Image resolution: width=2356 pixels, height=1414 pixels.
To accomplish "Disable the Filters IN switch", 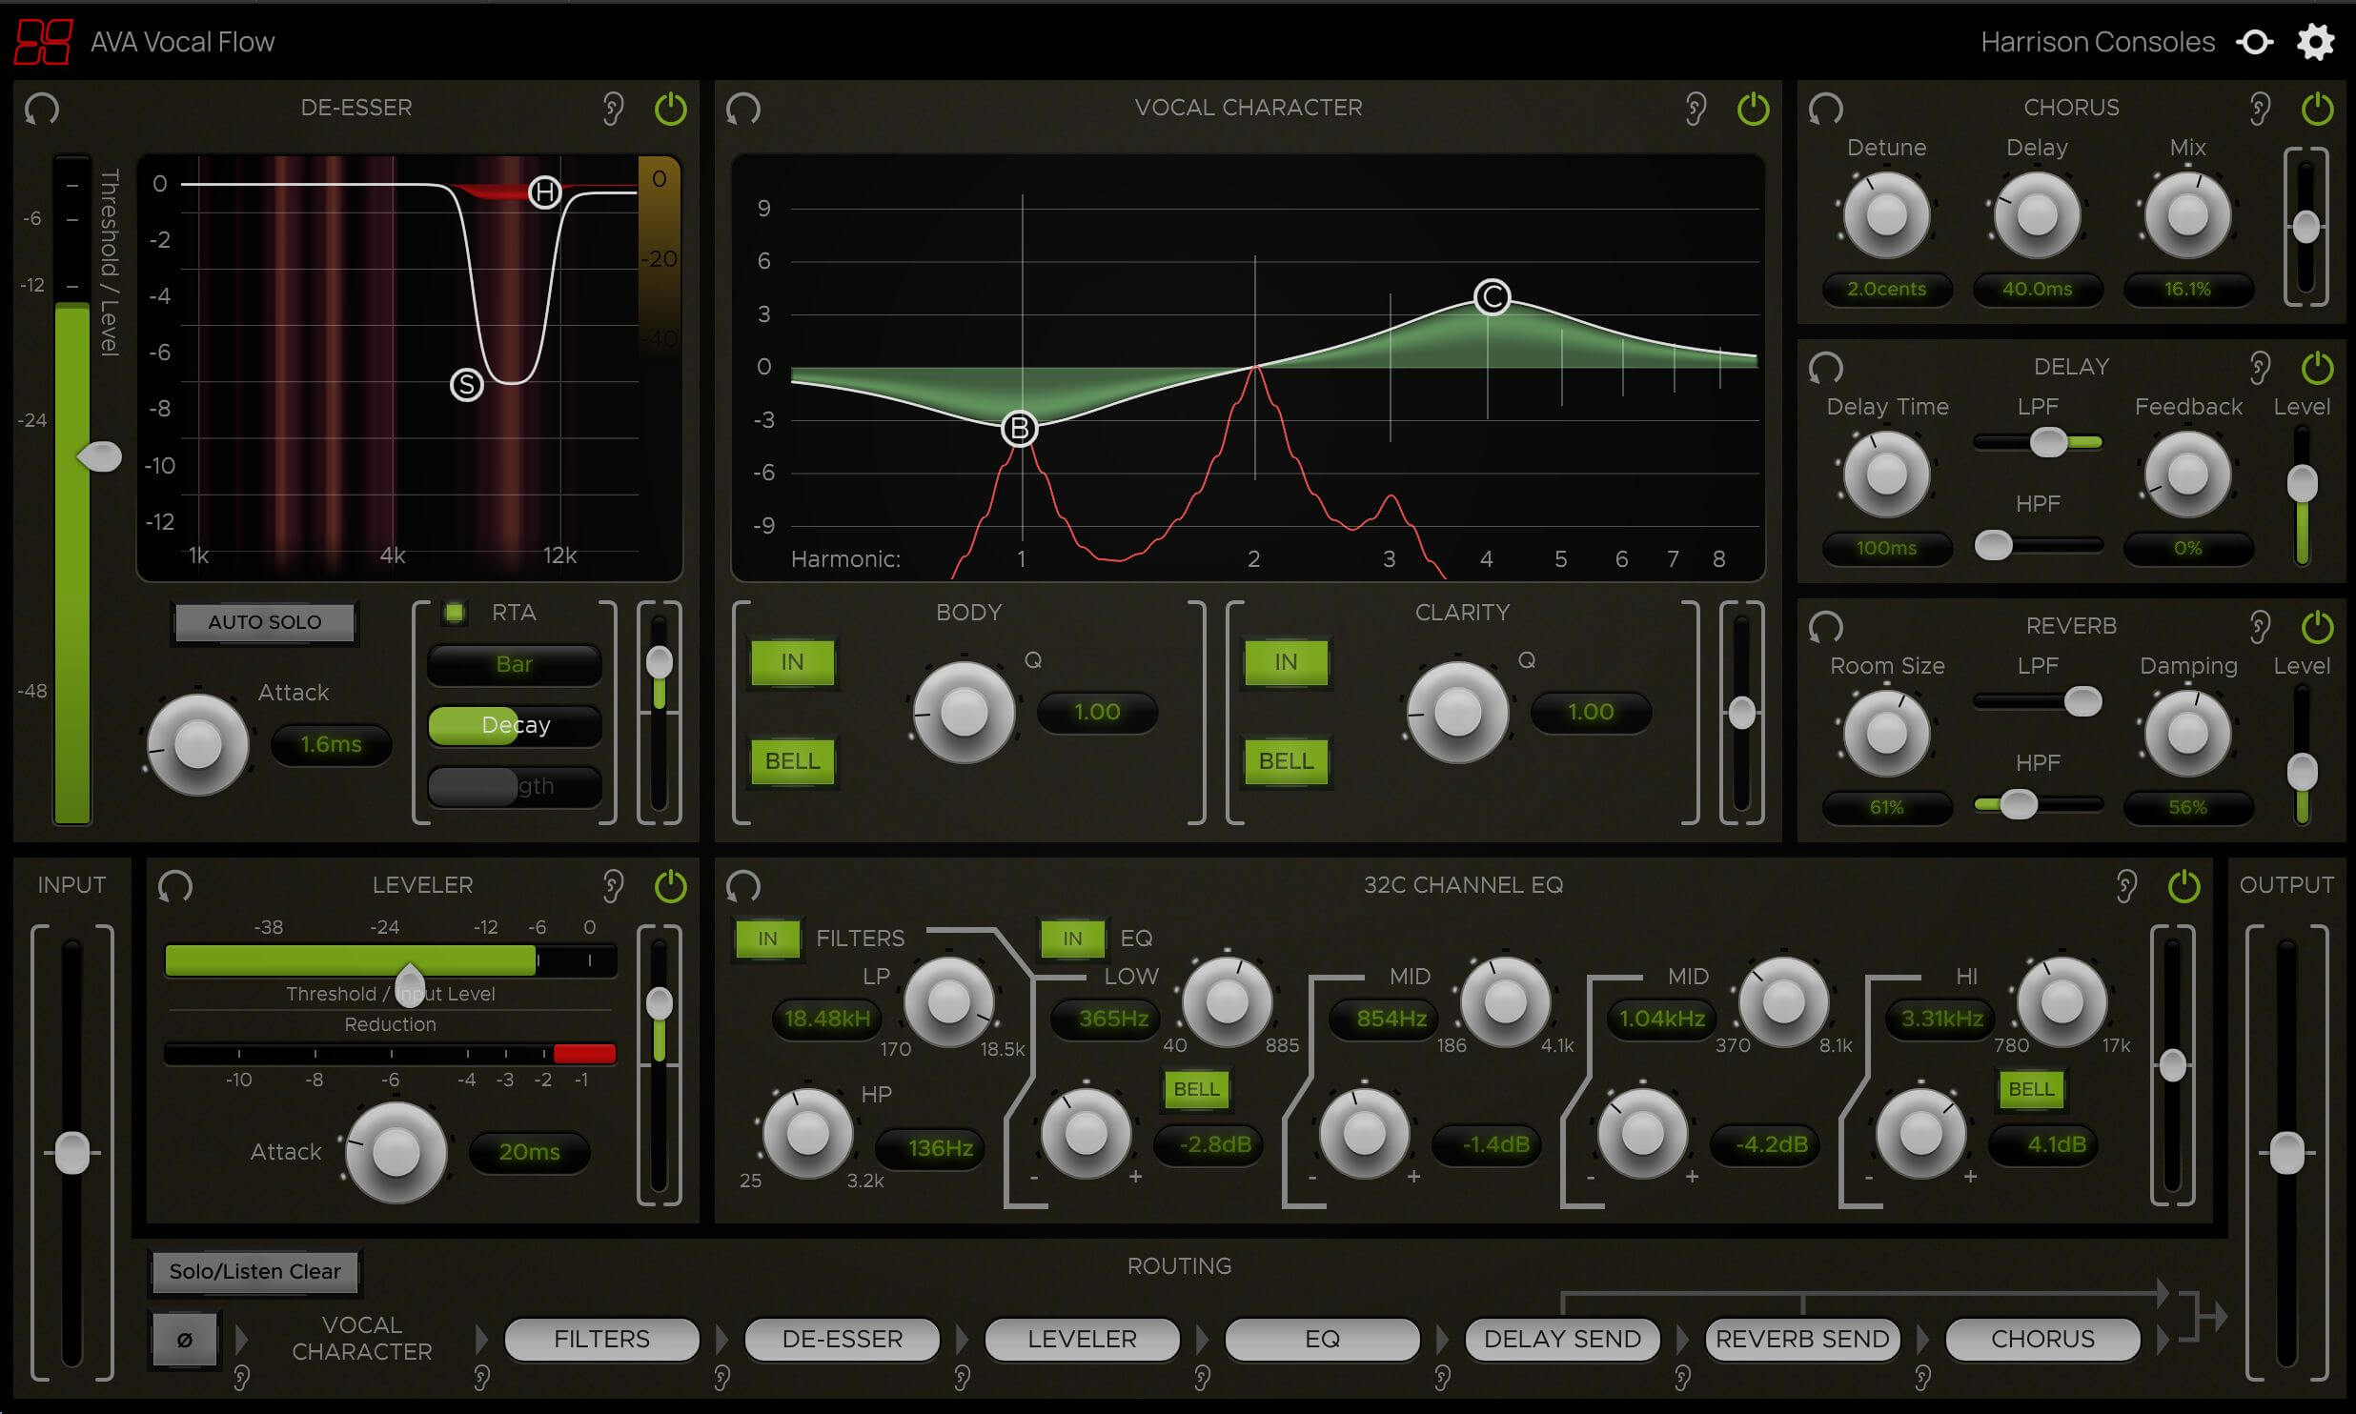I will 767,939.
